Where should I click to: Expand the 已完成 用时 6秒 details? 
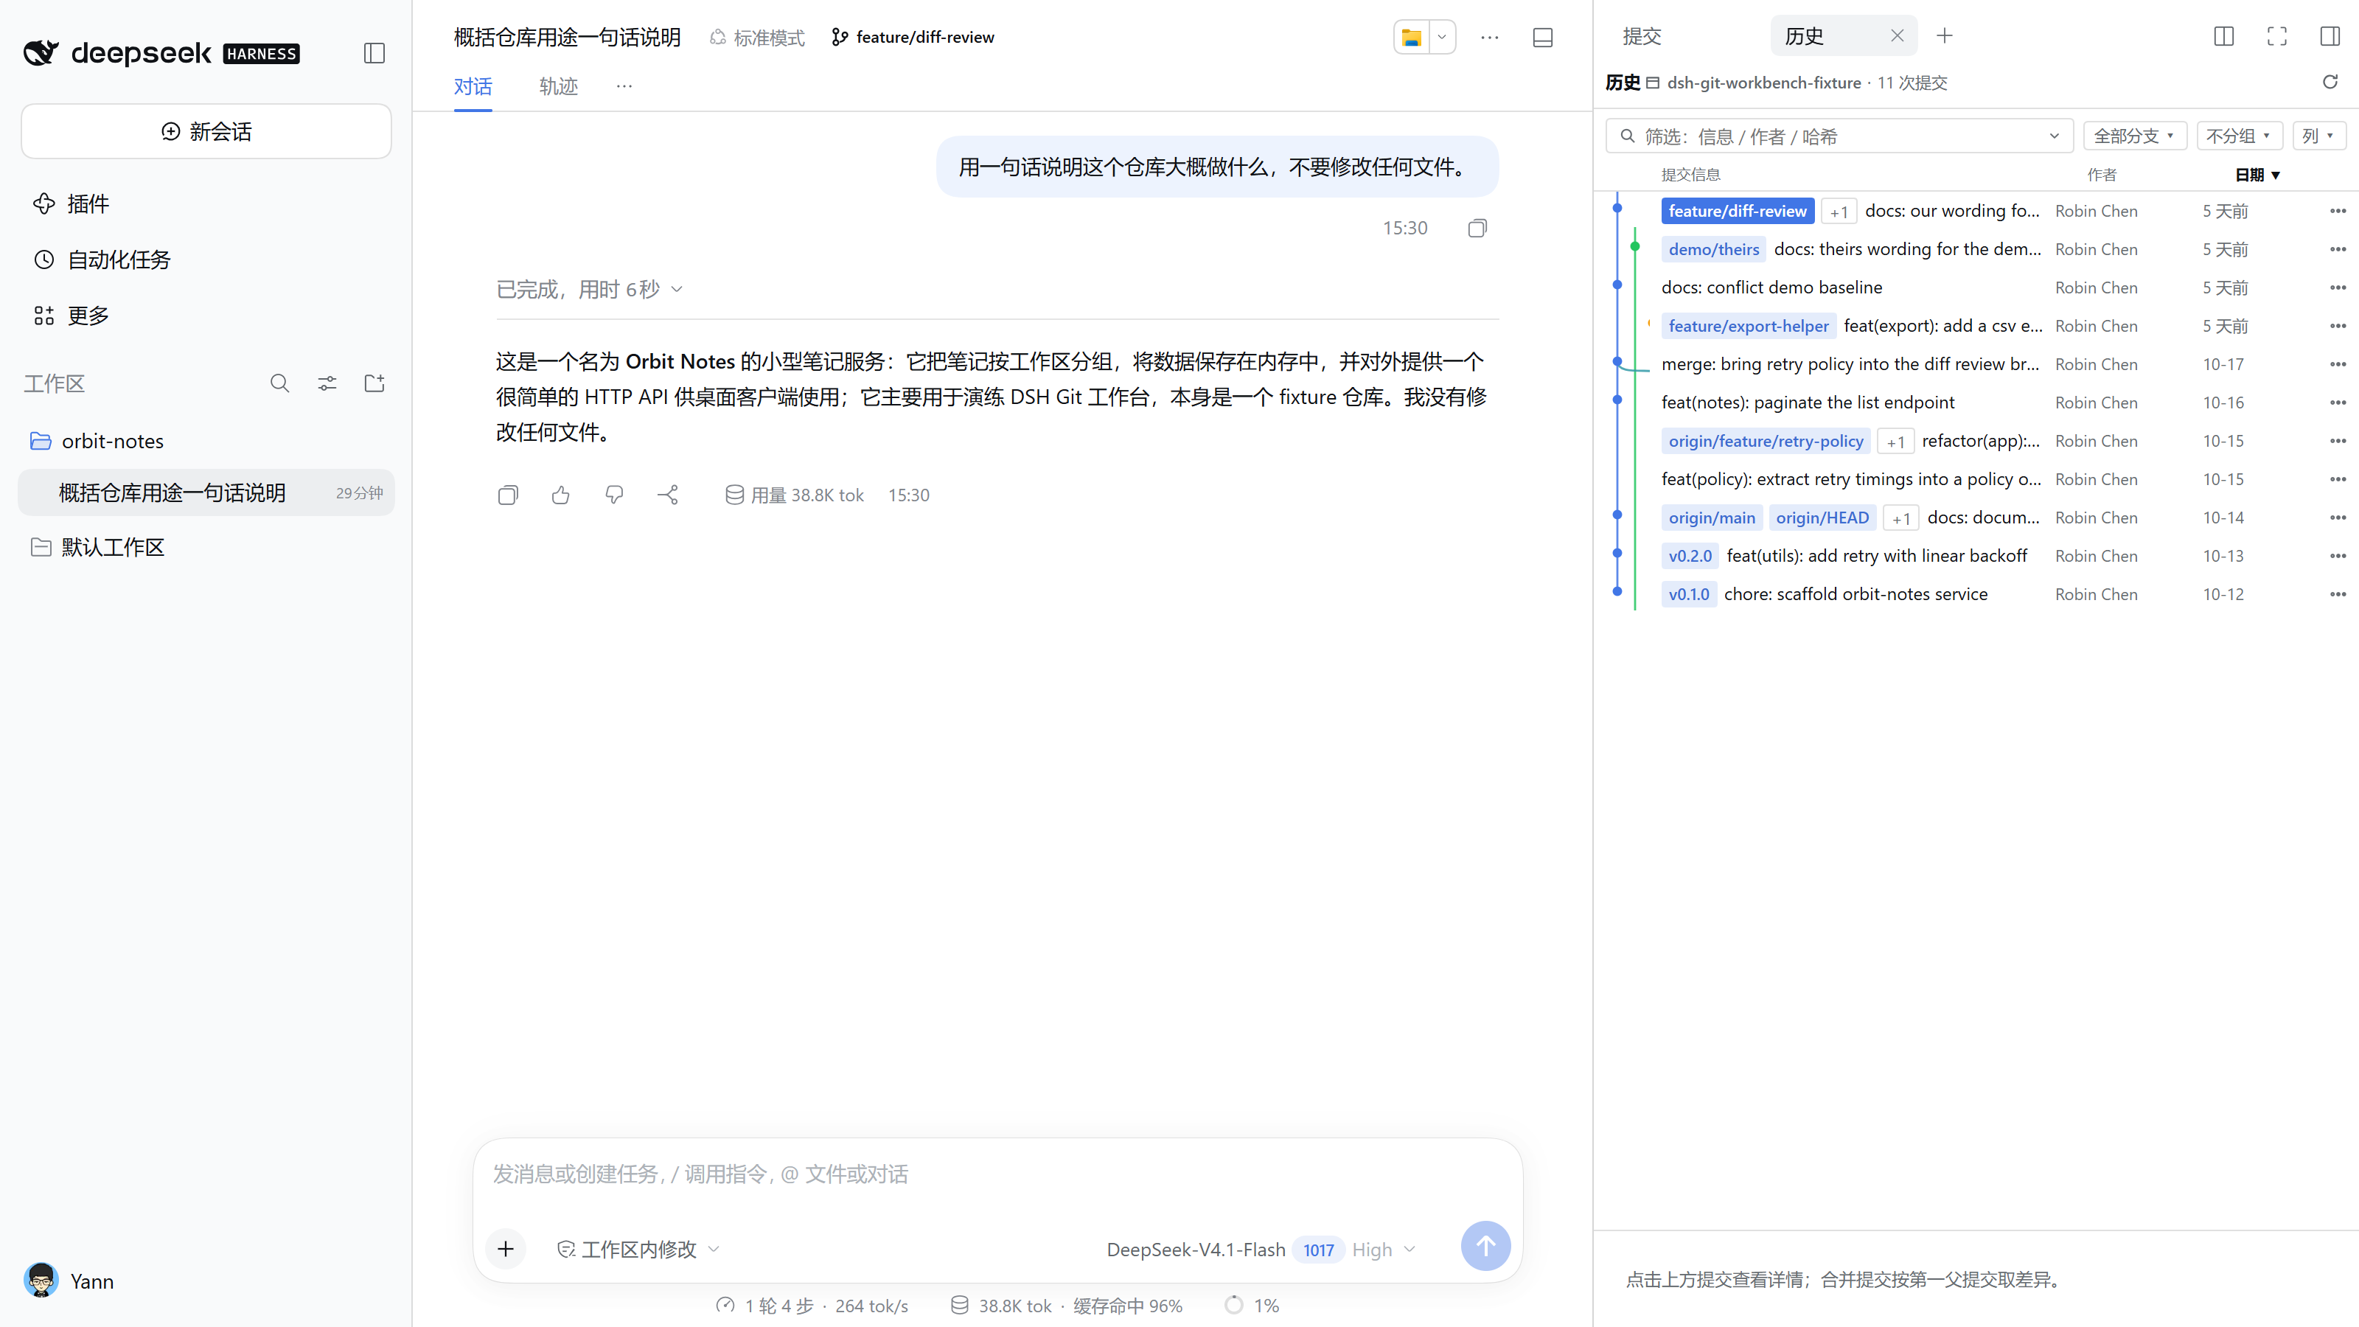(x=589, y=290)
